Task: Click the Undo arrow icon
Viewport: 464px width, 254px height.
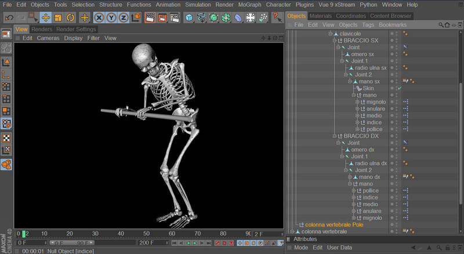Action: (x=8, y=17)
